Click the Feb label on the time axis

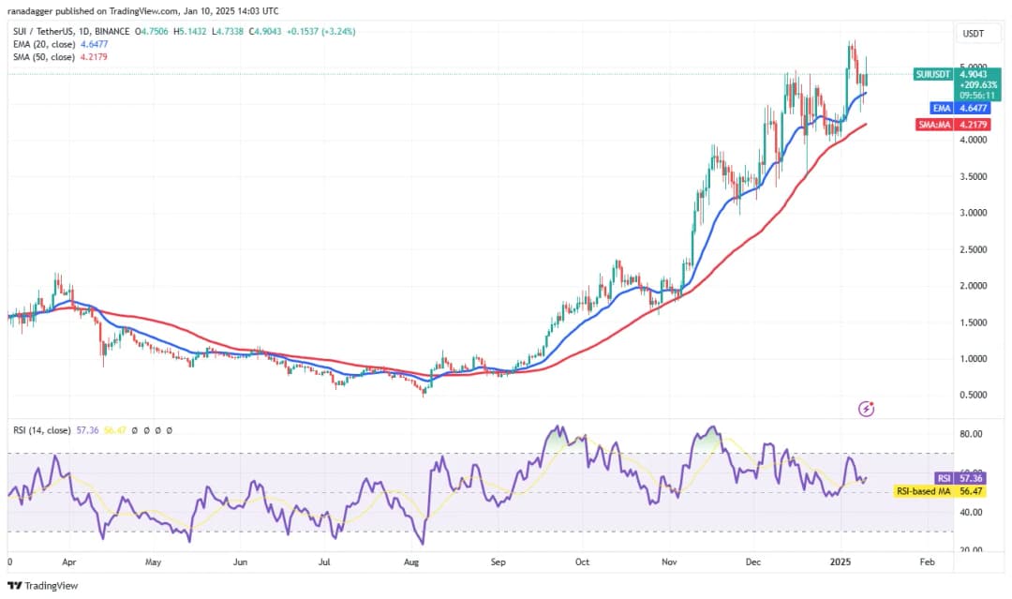[927, 562]
